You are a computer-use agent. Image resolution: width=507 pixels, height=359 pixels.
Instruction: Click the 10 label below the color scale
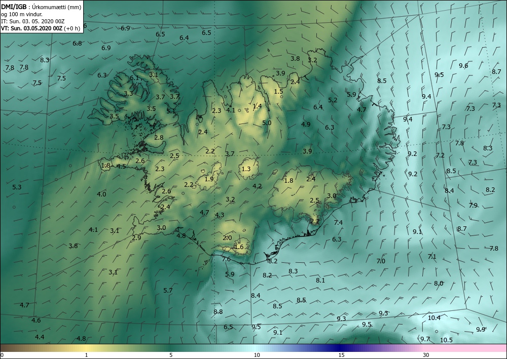[x=257, y=355]
